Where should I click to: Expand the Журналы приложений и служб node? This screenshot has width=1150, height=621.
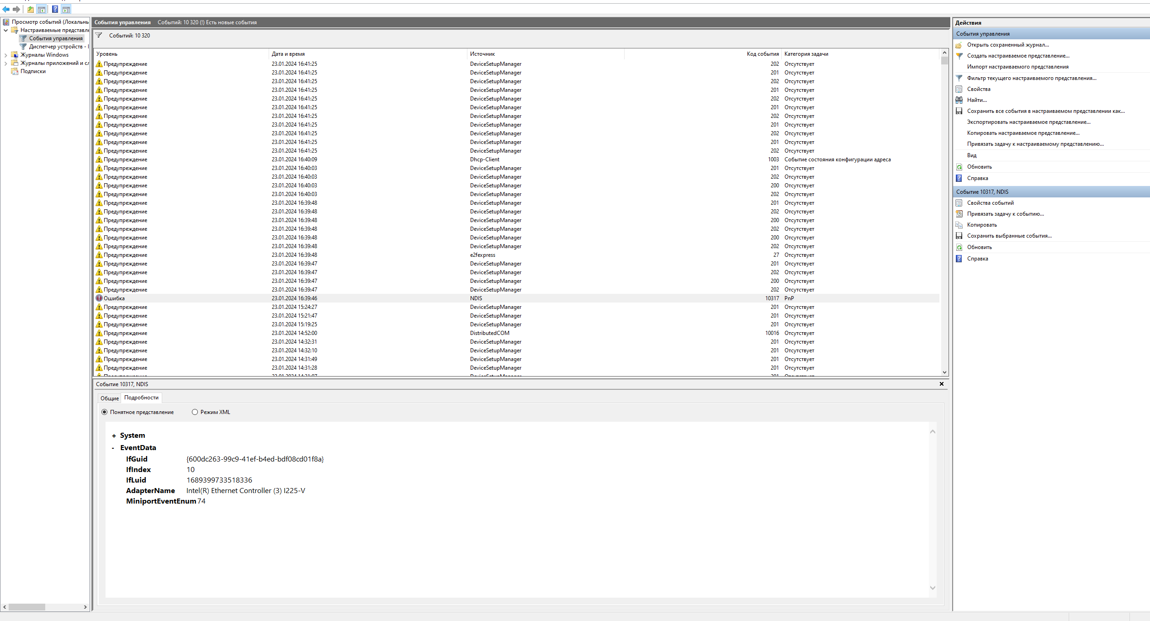[x=5, y=63]
